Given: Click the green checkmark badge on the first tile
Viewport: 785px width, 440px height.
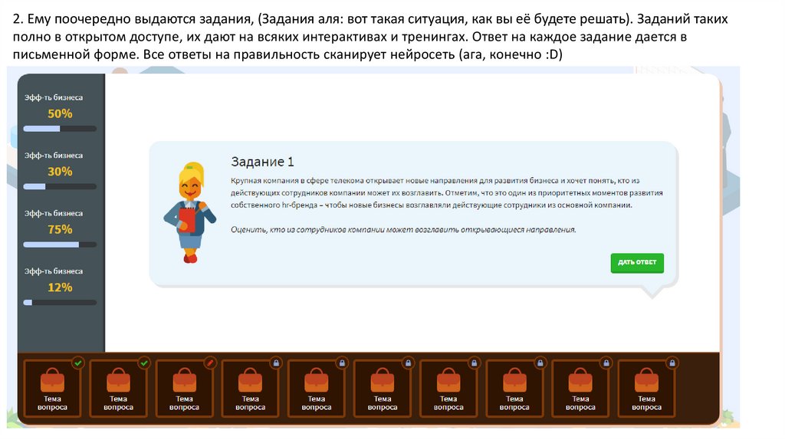Looking at the screenshot, I should click(77, 363).
